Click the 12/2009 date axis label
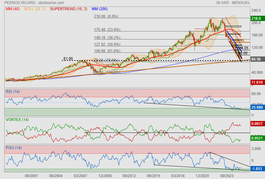 (105, 176)
